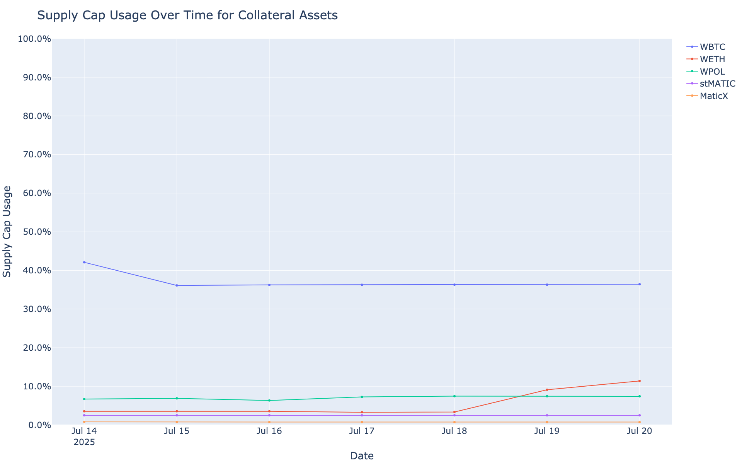Toggle MaticX trace in the legend
This screenshot has height=464, width=742.
click(x=714, y=96)
